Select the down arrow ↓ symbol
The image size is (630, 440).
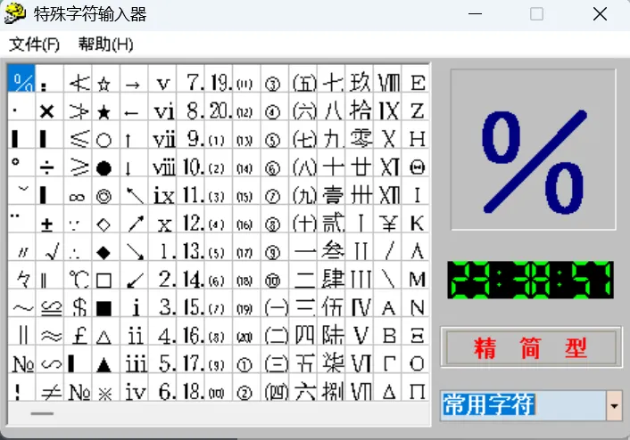(134, 162)
